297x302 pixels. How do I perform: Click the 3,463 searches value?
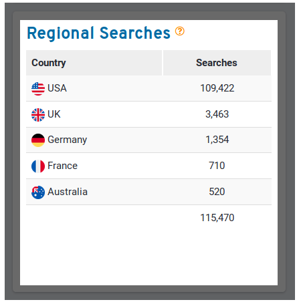[217, 114]
